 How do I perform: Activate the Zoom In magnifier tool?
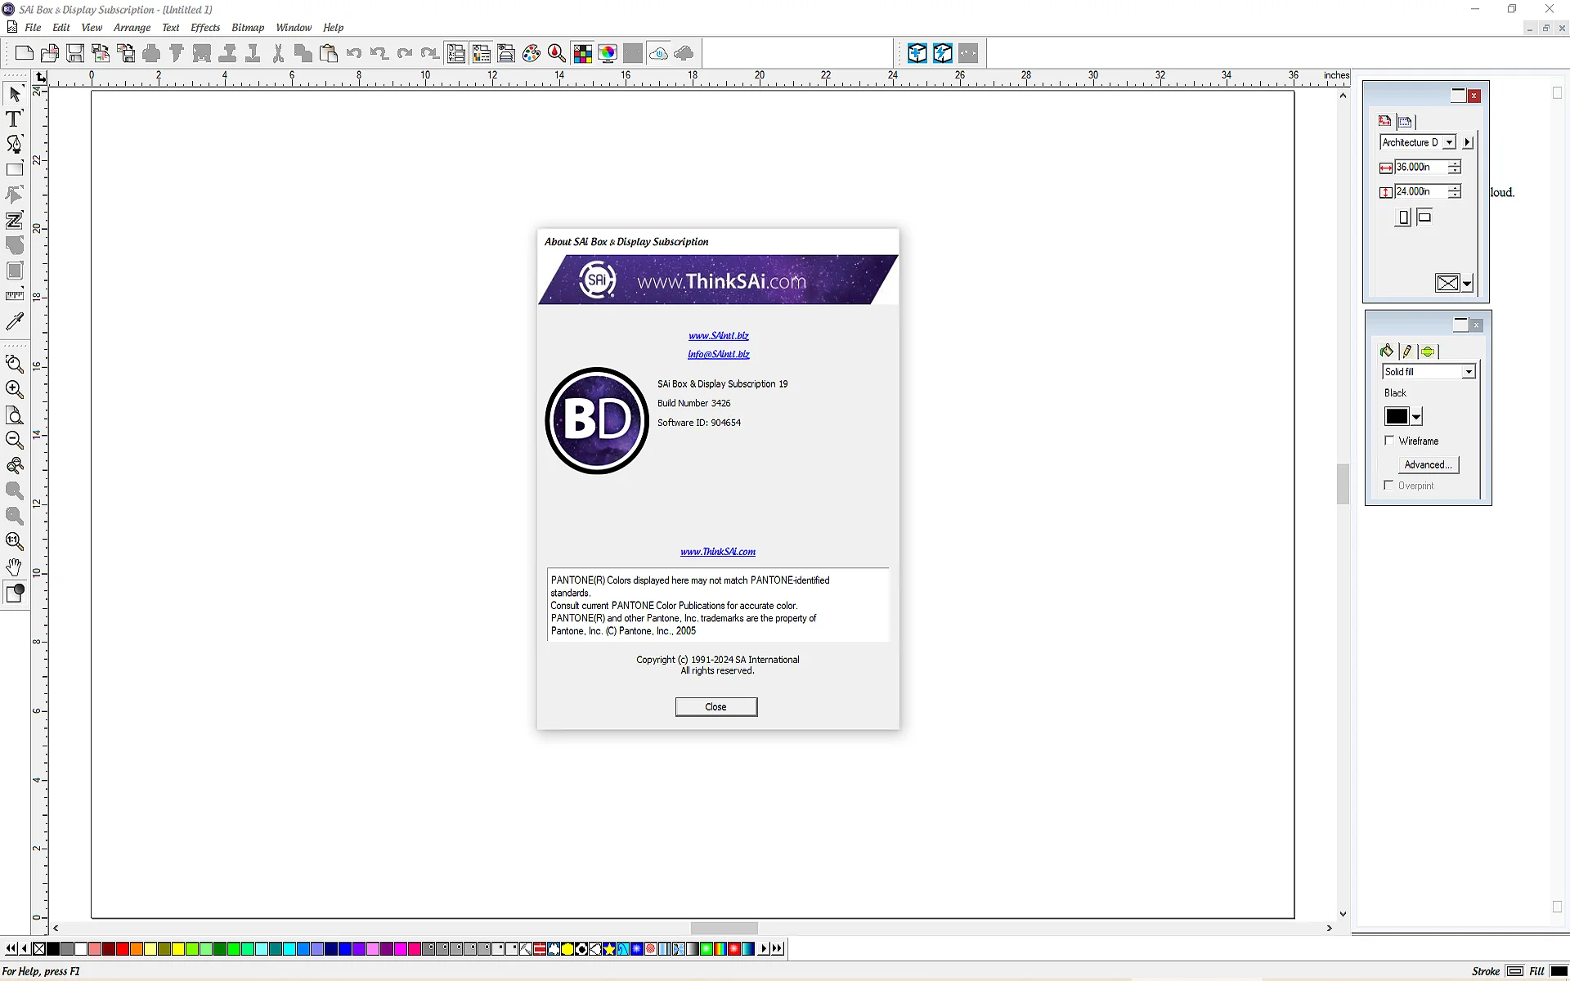[x=15, y=390]
